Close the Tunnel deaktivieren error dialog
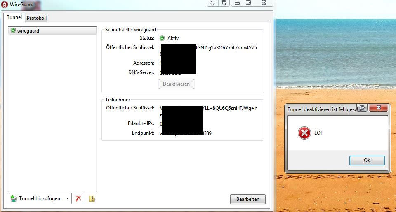Screen dimensions: 396x212 [378, 107]
